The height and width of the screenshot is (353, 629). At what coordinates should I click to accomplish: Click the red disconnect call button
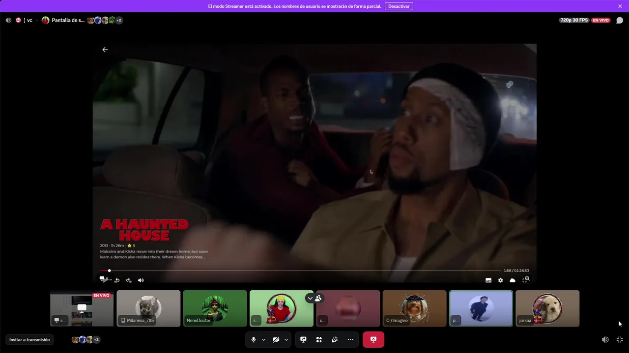click(373, 340)
